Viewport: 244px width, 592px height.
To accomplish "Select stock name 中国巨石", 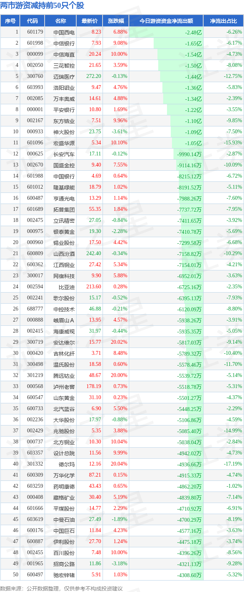I will tap(64, 531).
